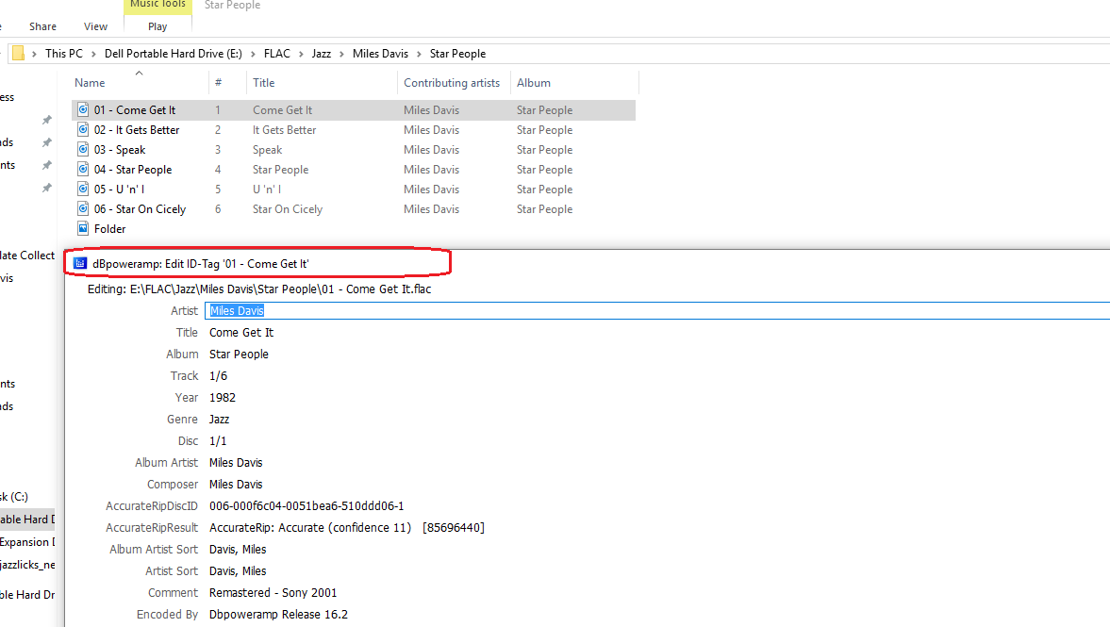This screenshot has height=627, width=1110.
Task: Open the View ribbon tab
Action: pyautogui.click(x=95, y=26)
